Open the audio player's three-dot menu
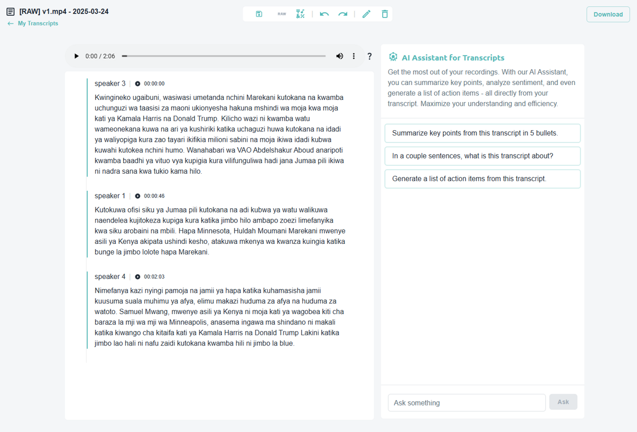The image size is (637, 432). [x=354, y=56]
